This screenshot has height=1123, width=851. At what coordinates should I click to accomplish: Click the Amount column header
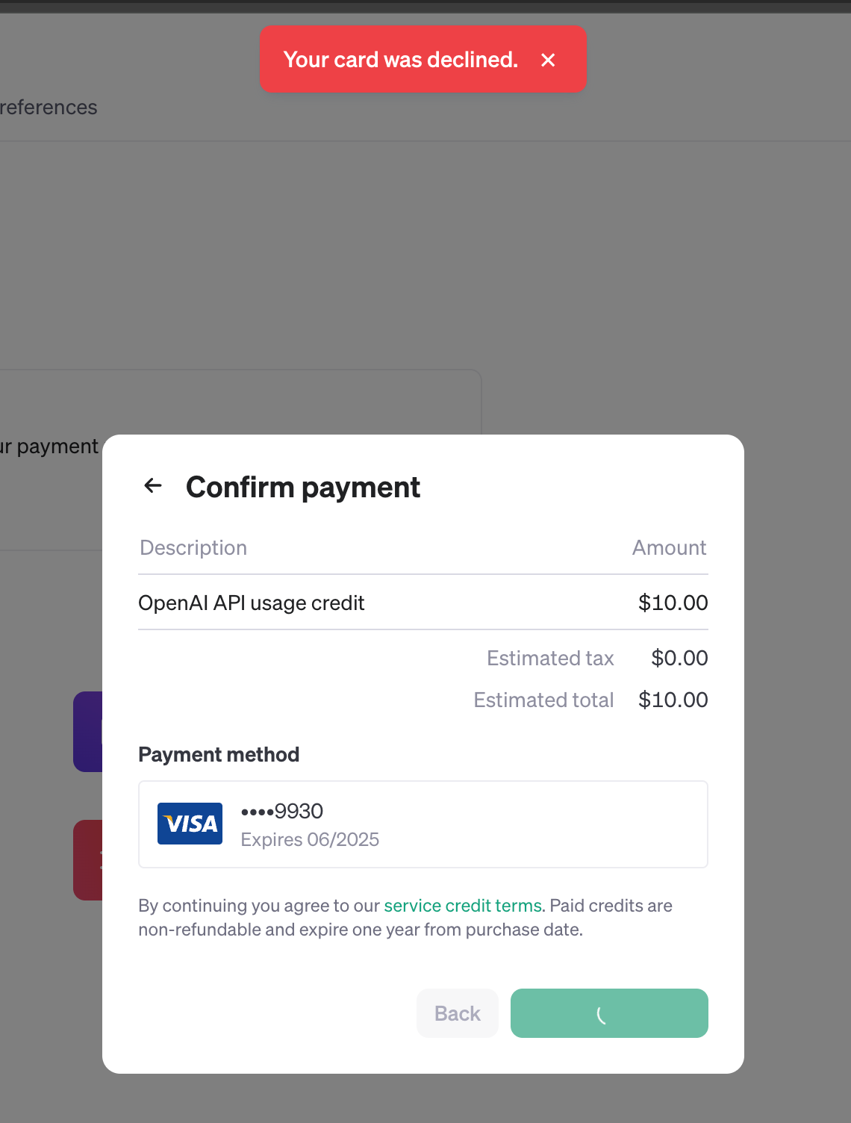click(x=669, y=548)
